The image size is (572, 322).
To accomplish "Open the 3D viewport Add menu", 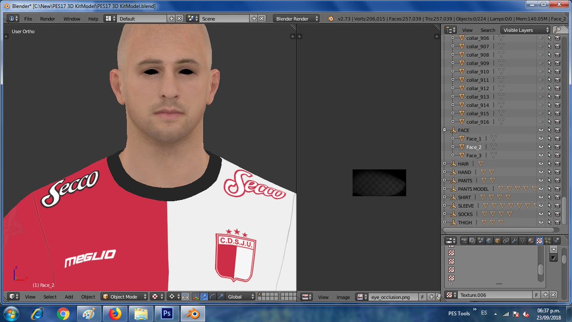I will pos(69,297).
